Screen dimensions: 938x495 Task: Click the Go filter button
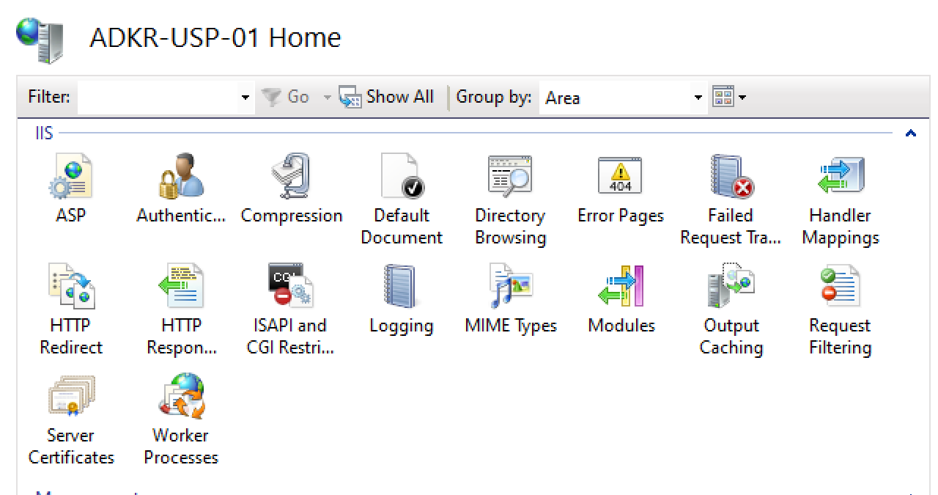(x=287, y=97)
